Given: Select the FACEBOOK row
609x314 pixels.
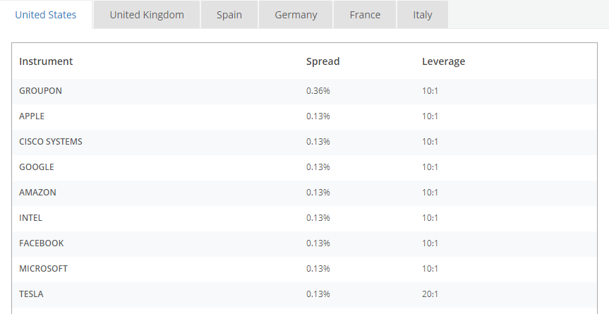Looking at the screenshot, I should 305,243.
